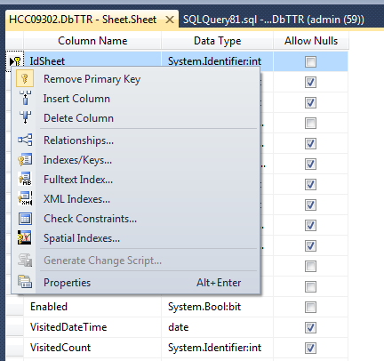Uncheck Allow Nulls for VisitedDateTime

pyautogui.click(x=310, y=327)
